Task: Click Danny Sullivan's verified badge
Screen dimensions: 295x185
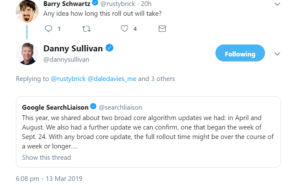Action: [x=109, y=48]
